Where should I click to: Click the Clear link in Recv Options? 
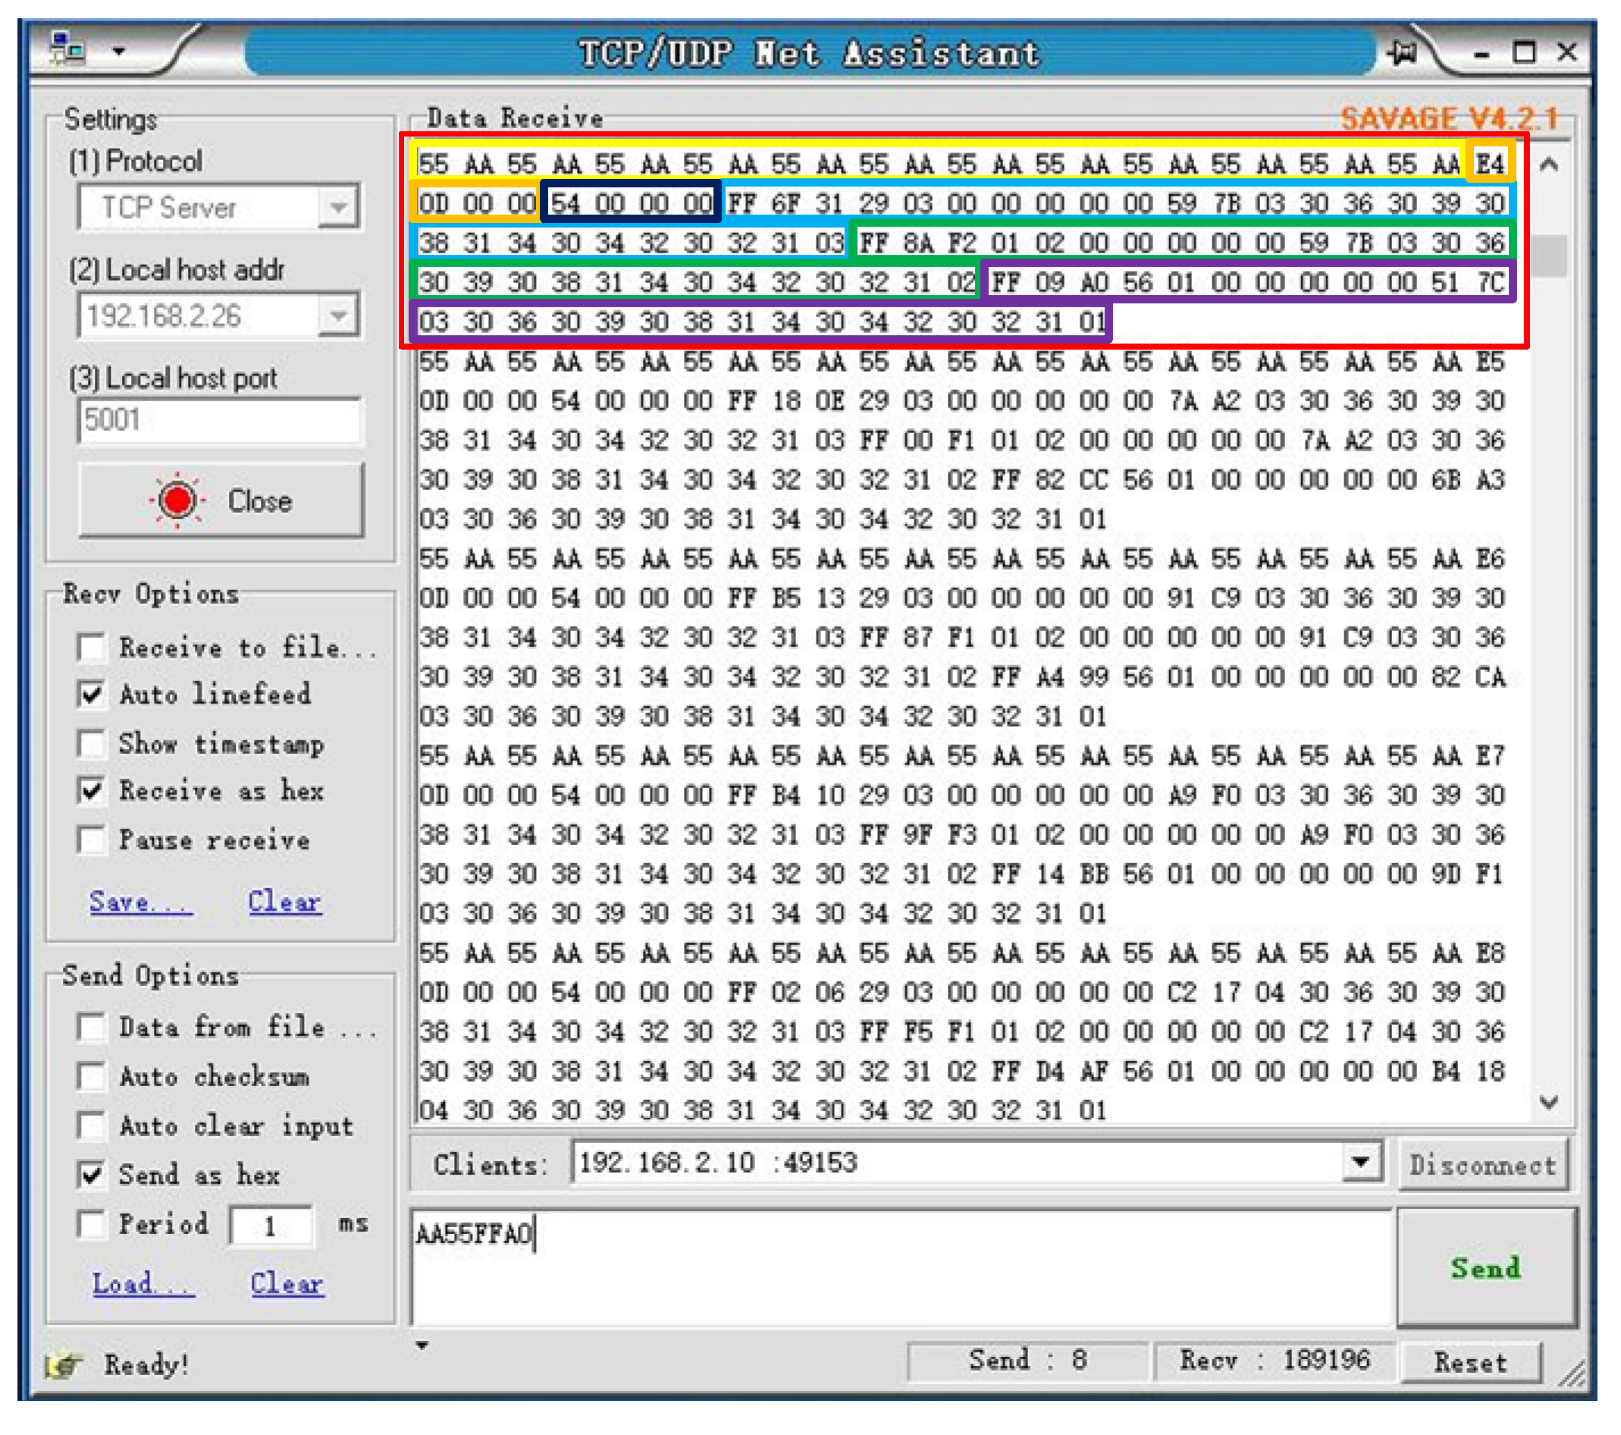285,902
